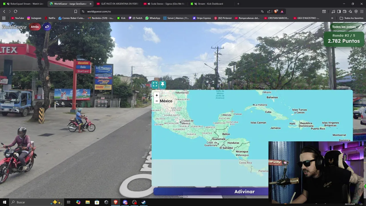Open Brave browser taskbar icon
This screenshot has height=206, width=366.
coord(116,202)
